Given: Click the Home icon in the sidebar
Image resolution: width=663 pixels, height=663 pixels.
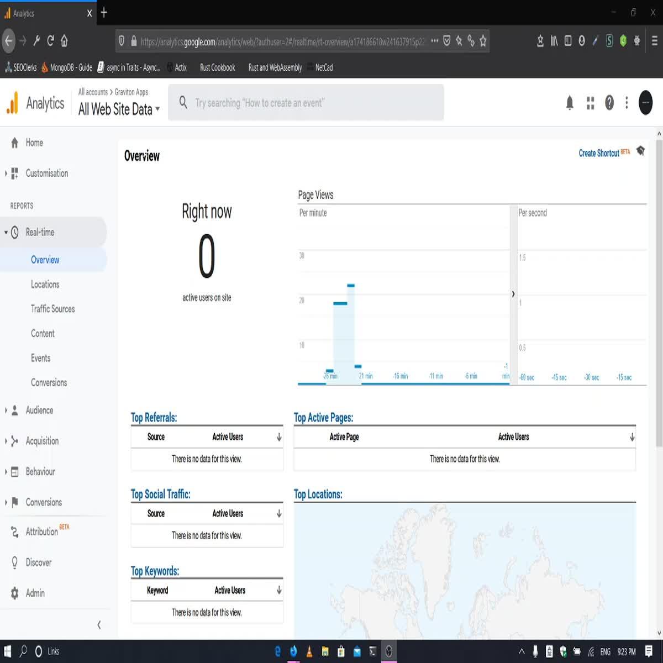Looking at the screenshot, I should tap(14, 143).
